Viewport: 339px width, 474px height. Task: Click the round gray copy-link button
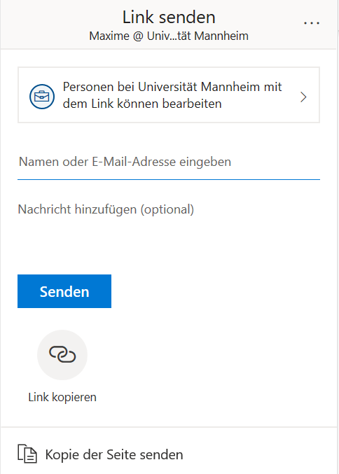62,355
